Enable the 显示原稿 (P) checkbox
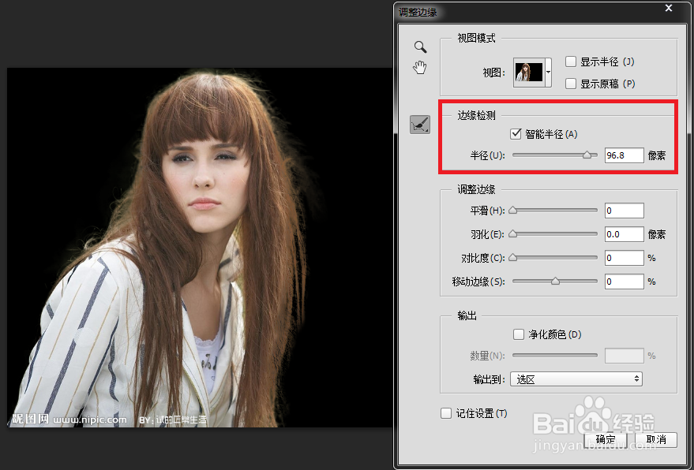The height and width of the screenshot is (470, 694). tap(571, 84)
